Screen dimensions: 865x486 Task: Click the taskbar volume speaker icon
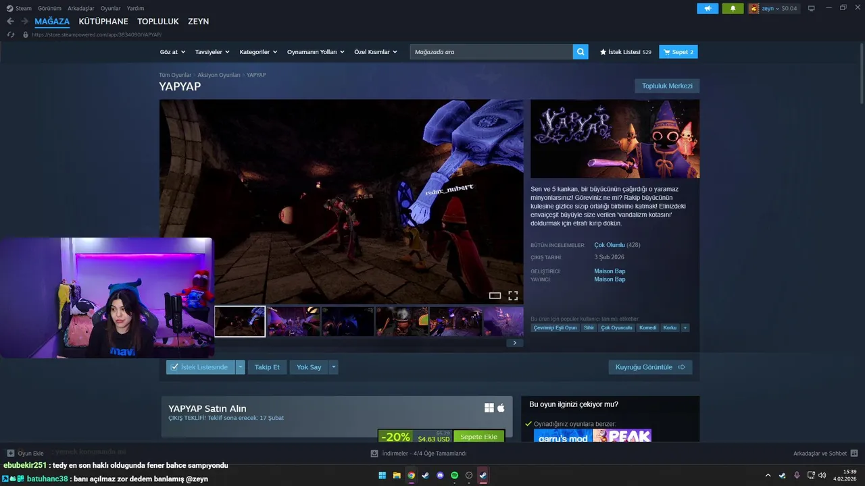[x=822, y=475]
